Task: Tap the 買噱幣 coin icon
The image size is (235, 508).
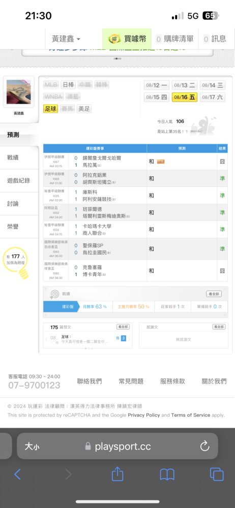Action: (x=114, y=39)
